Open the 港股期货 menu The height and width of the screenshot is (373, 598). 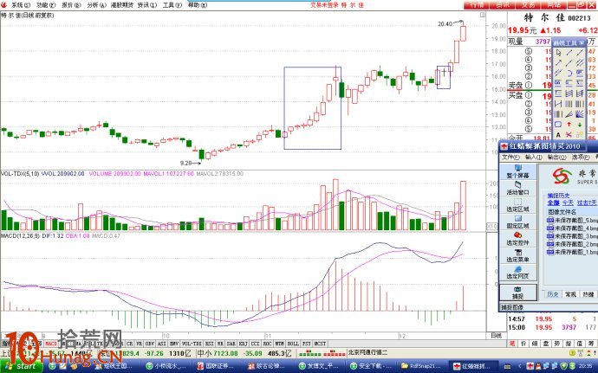(122, 5)
